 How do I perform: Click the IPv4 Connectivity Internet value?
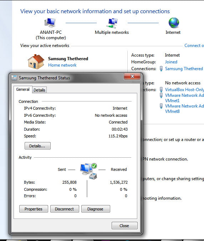[x=120, y=108]
